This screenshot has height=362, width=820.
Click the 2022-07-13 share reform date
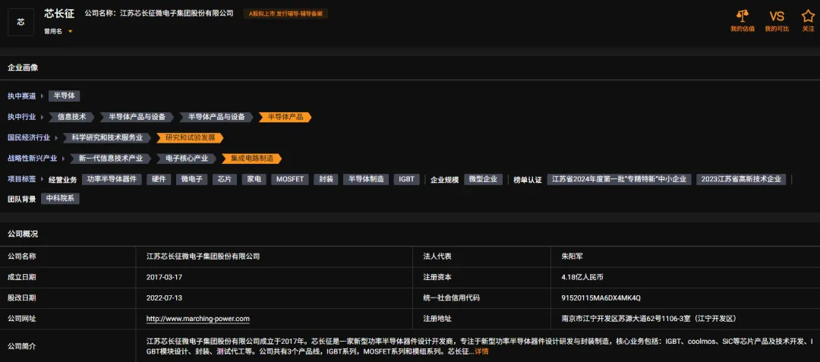pyautogui.click(x=164, y=297)
